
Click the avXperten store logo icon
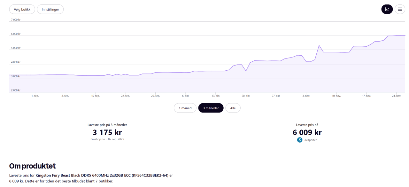[300, 140]
